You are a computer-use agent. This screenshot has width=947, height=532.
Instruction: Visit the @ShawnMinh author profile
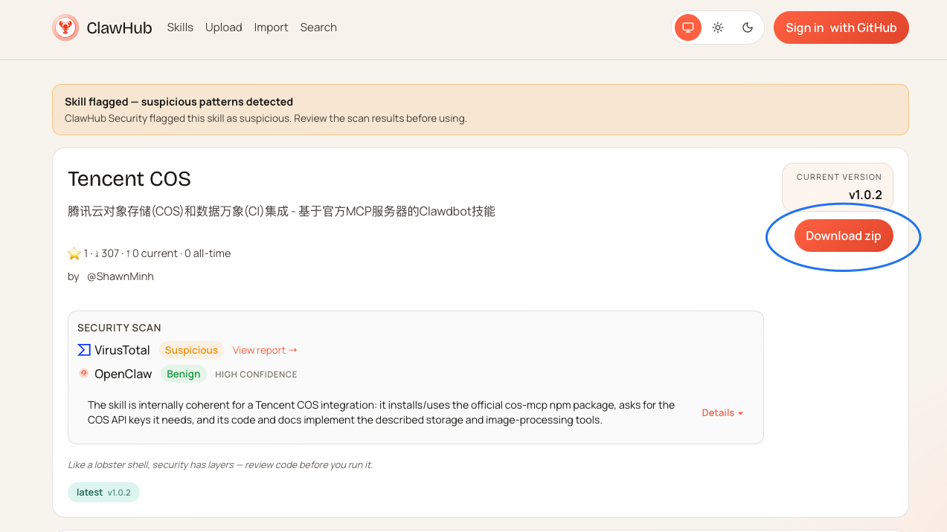[x=121, y=276]
